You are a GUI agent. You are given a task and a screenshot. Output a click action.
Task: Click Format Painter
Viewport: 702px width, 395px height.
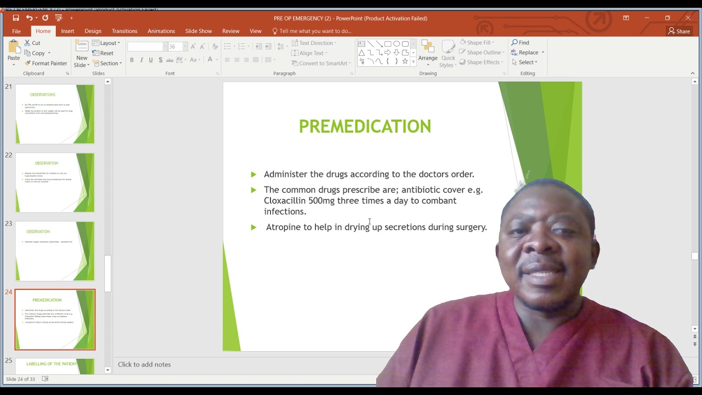(x=46, y=63)
